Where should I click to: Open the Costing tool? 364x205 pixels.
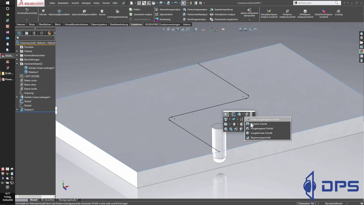tap(339, 13)
